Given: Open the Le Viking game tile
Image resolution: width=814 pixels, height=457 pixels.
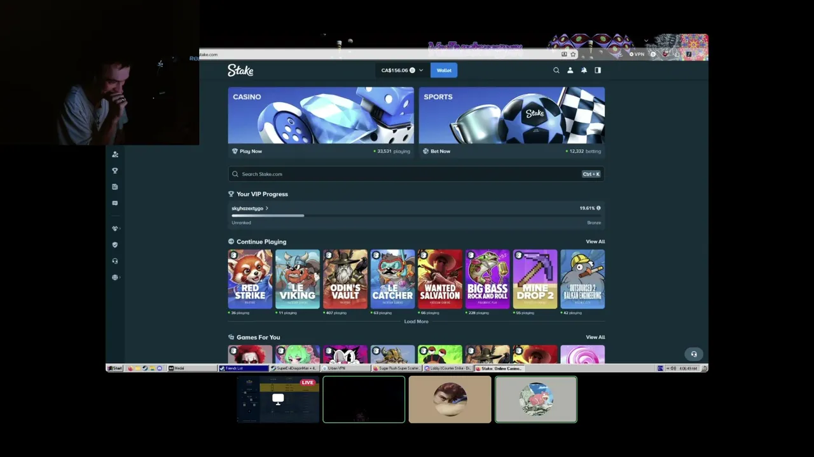Looking at the screenshot, I should 298,279.
